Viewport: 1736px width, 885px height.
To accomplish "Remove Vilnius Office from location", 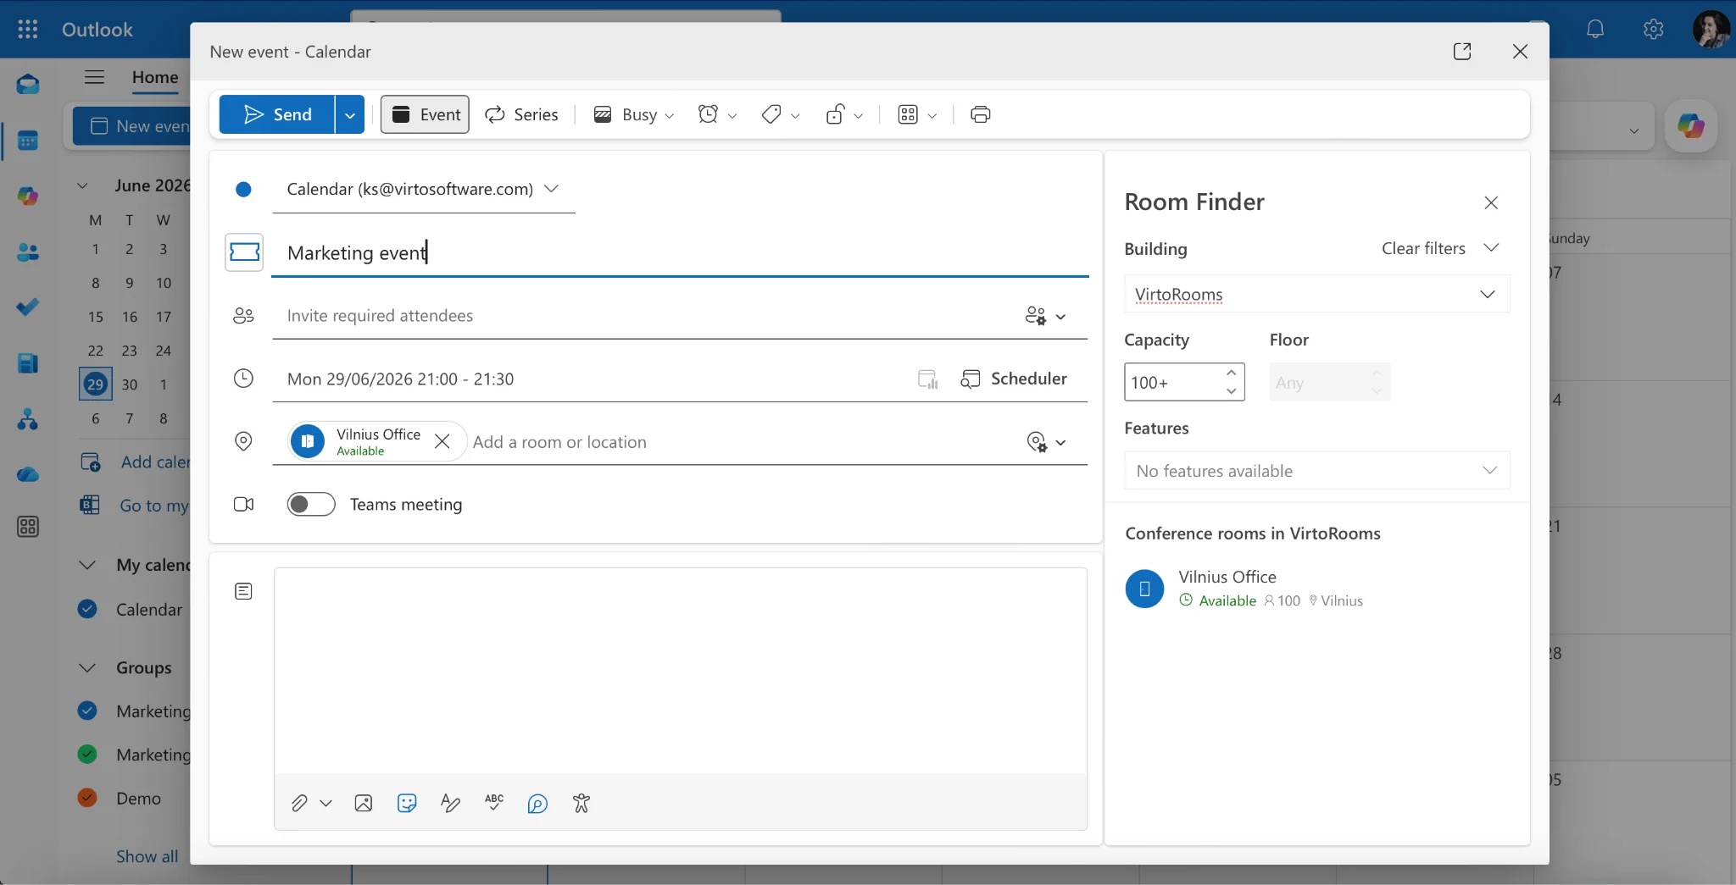I will point(442,441).
